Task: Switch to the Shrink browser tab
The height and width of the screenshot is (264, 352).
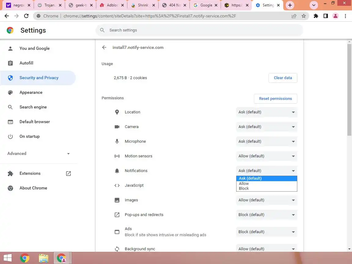Action: [x=143, y=5]
